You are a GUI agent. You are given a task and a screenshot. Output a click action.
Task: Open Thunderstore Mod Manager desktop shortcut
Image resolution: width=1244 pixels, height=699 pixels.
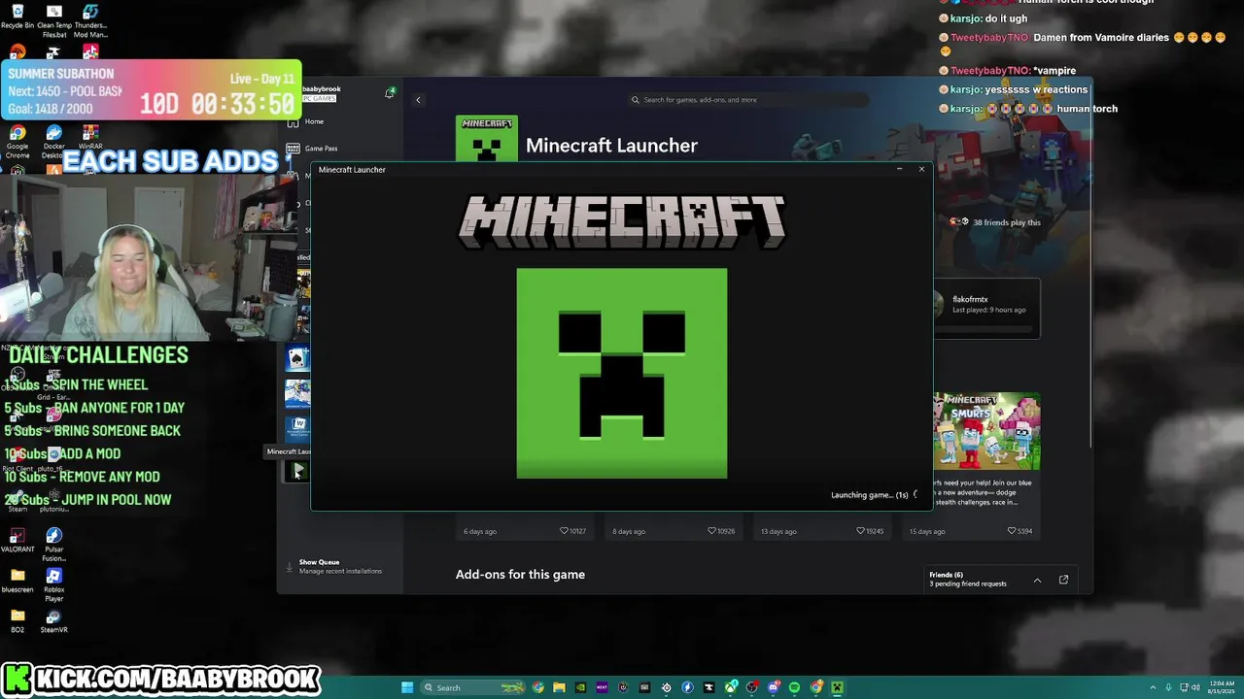90,21
